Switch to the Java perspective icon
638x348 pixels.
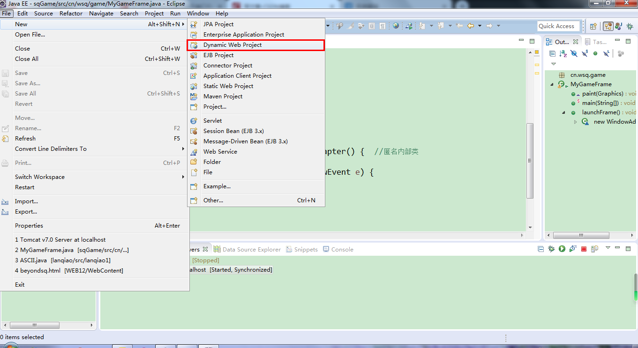[618, 26]
